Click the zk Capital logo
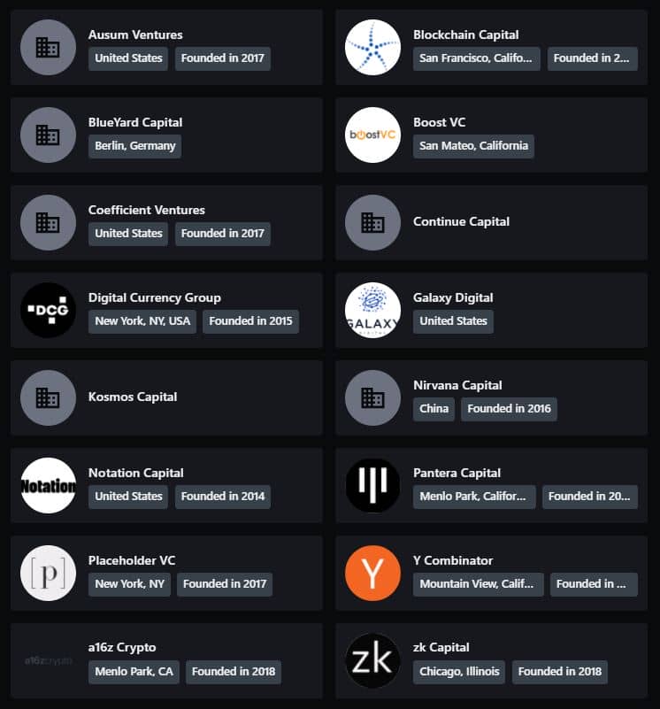This screenshot has width=660, height=709. (372, 660)
